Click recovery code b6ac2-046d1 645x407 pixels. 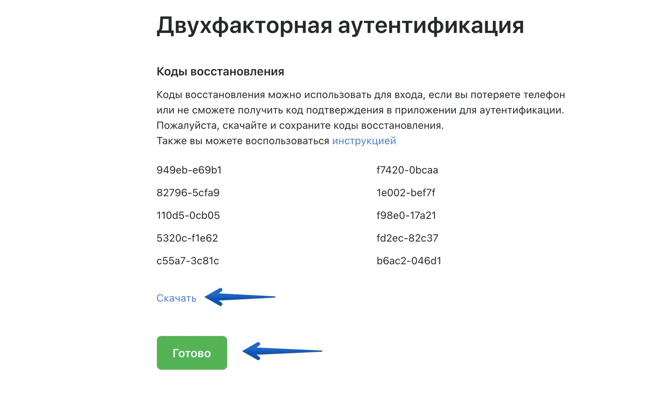click(409, 261)
